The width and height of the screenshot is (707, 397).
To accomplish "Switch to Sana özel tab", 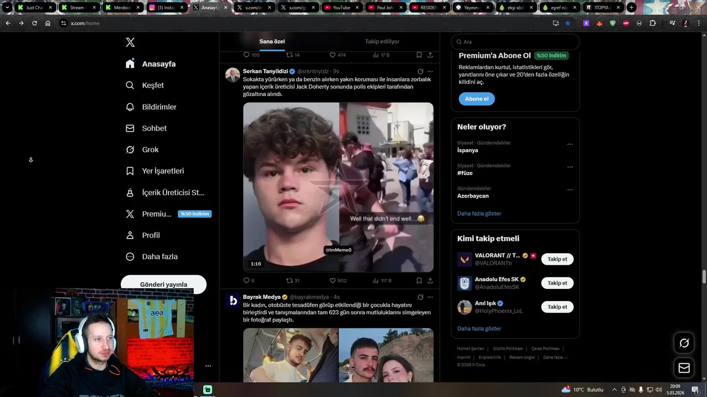I will [272, 42].
